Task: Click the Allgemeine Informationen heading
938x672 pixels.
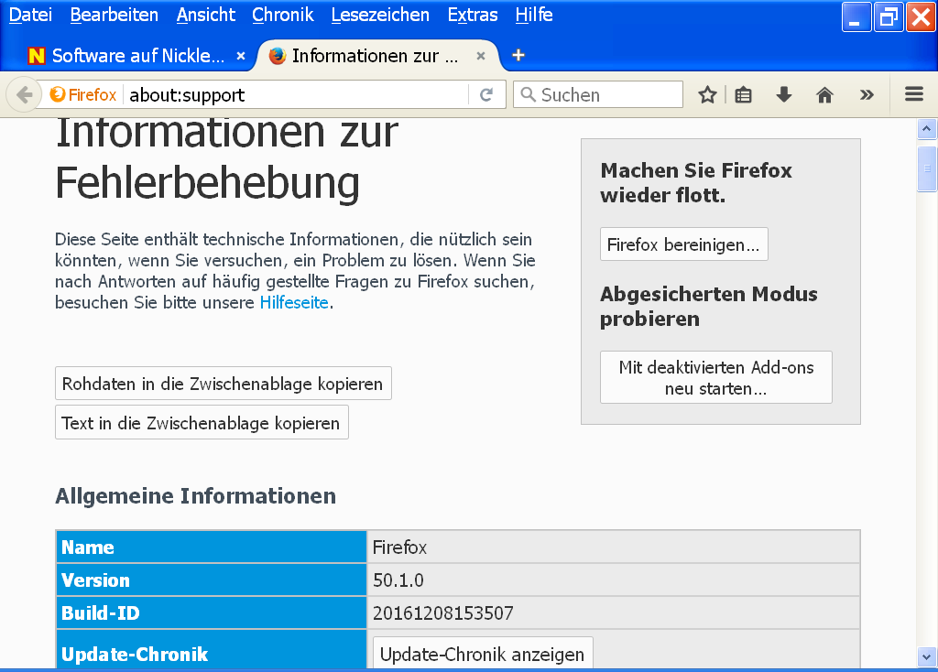Action: tap(196, 495)
